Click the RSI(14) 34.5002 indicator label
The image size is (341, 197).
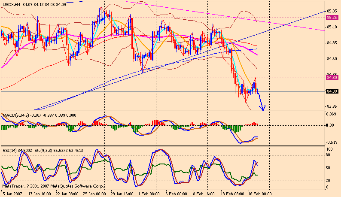(x=17, y=151)
